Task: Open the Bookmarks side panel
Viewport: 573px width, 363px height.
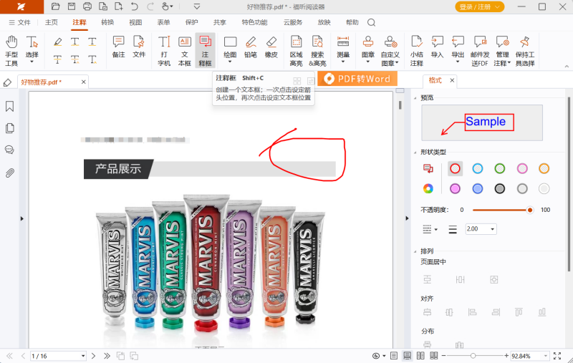Action: click(10, 106)
